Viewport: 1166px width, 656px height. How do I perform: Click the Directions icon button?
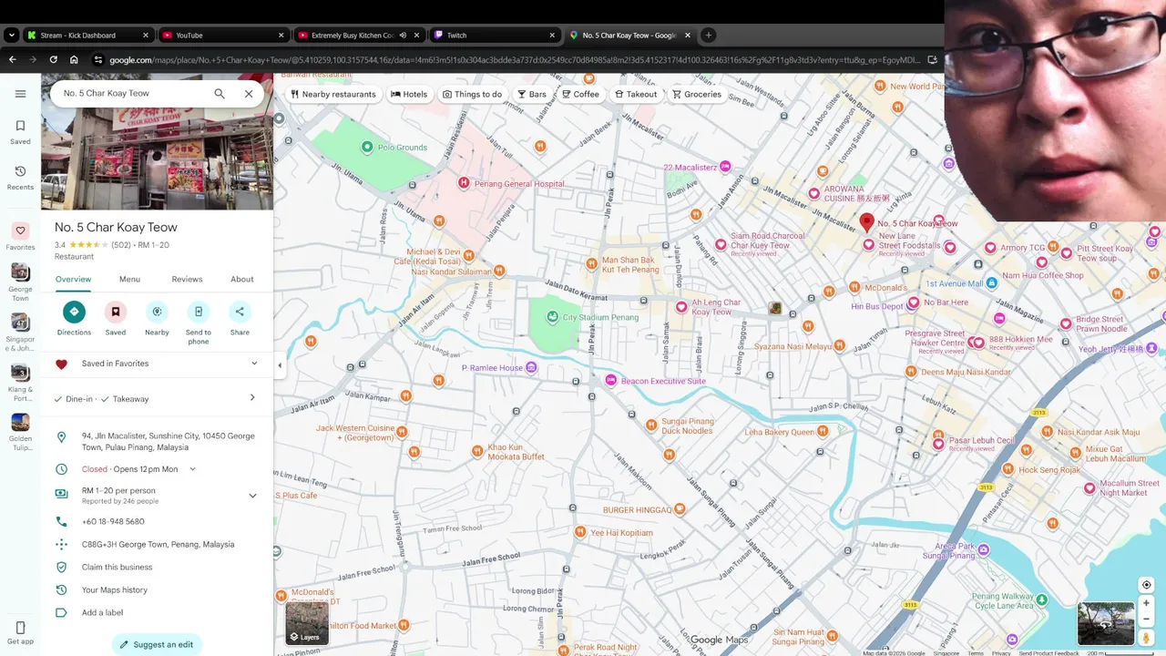74,312
